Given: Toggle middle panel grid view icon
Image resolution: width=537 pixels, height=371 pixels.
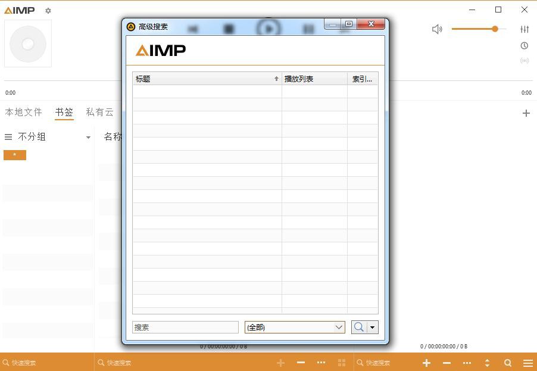Looking at the screenshot, I should pyautogui.click(x=342, y=363).
